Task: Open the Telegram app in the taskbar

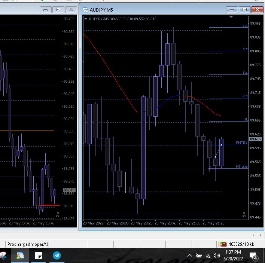Action: click(57, 256)
